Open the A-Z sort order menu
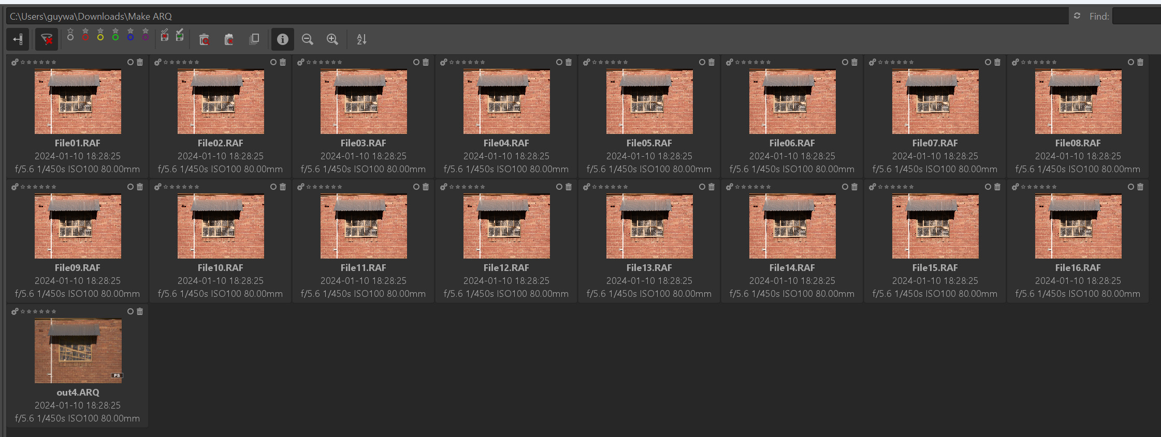 (362, 39)
